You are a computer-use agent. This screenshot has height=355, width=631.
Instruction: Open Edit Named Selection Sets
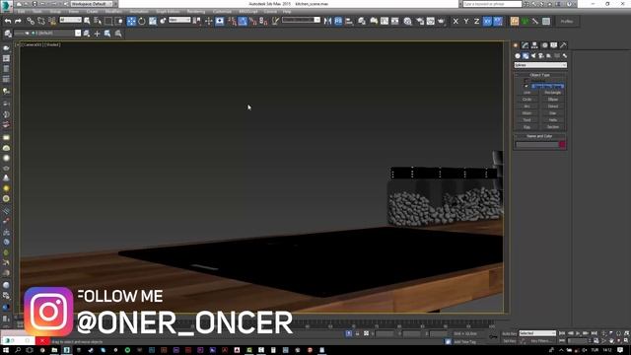click(x=275, y=21)
